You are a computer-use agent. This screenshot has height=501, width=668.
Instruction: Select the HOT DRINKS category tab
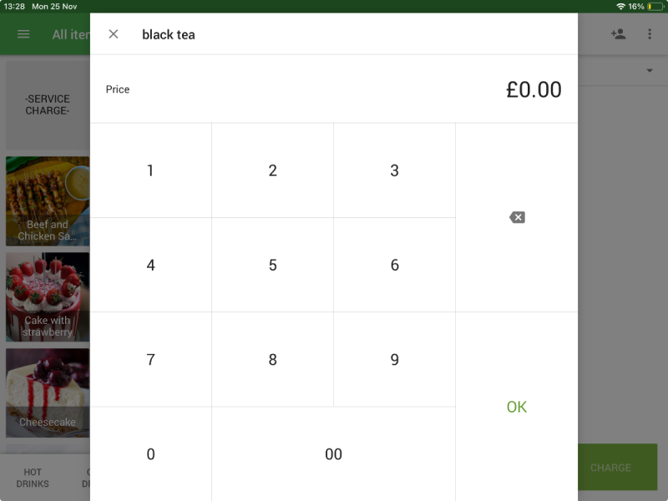[x=33, y=478]
